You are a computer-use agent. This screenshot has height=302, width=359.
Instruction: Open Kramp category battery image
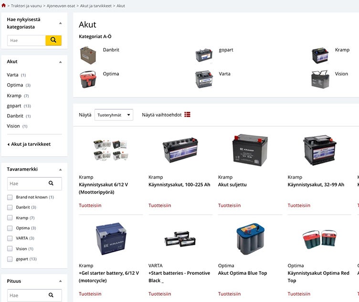[x=320, y=55]
